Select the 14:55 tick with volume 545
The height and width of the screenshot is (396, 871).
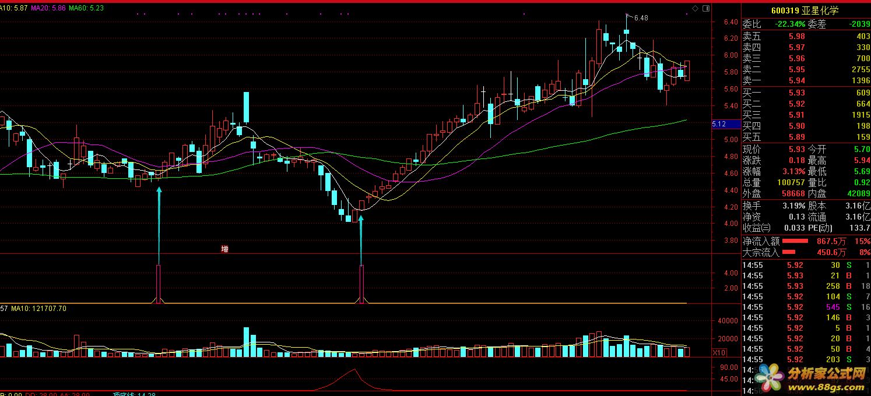coord(806,307)
